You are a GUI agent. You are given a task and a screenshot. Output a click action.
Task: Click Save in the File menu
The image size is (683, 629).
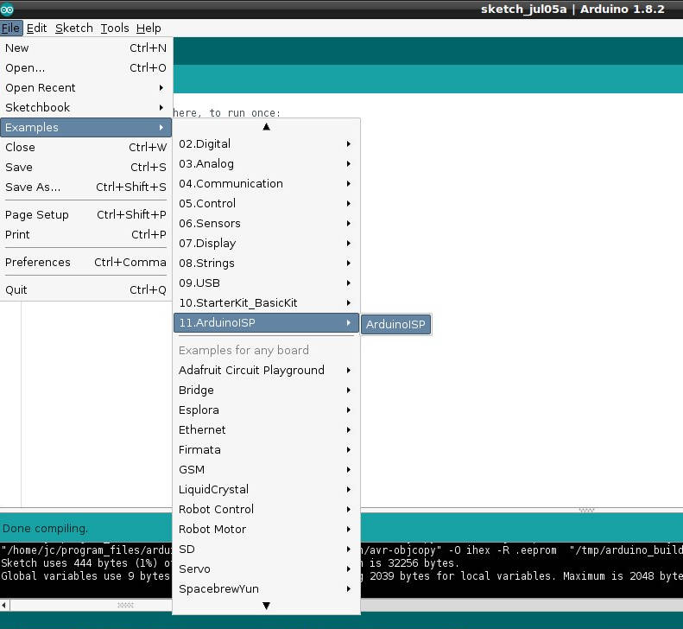pyautogui.click(x=85, y=168)
